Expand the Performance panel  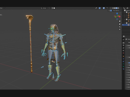(126, 87)
